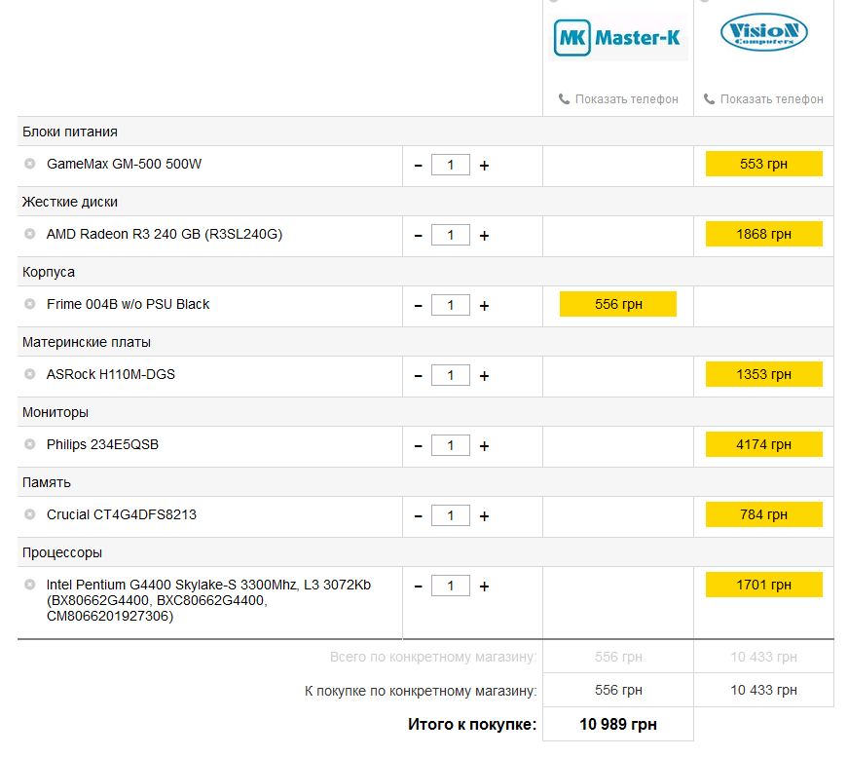Increase quantity of GameMax GM-500
848x757 pixels.
point(484,166)
